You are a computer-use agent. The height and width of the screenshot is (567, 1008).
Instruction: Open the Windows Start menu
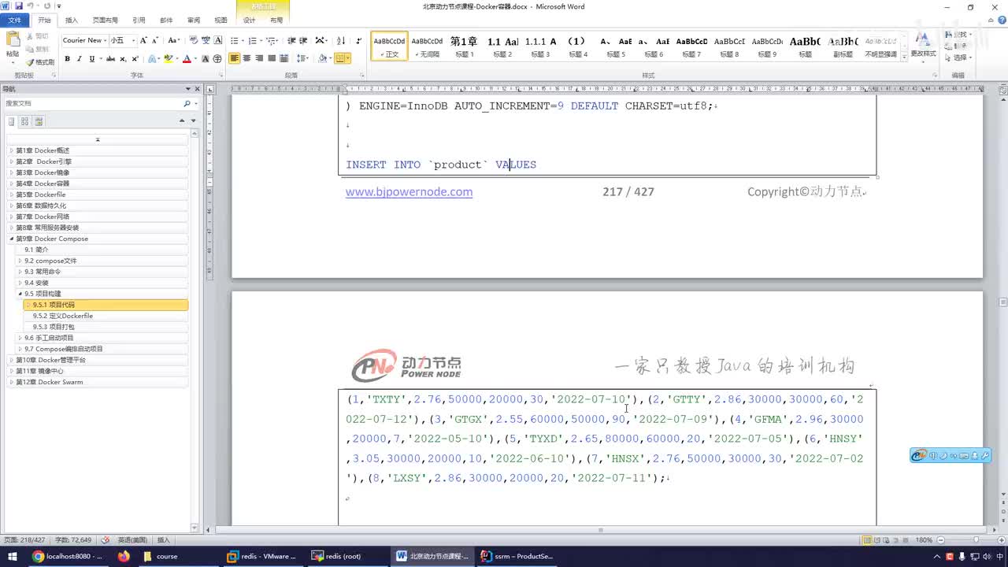[x=12, y=556]
